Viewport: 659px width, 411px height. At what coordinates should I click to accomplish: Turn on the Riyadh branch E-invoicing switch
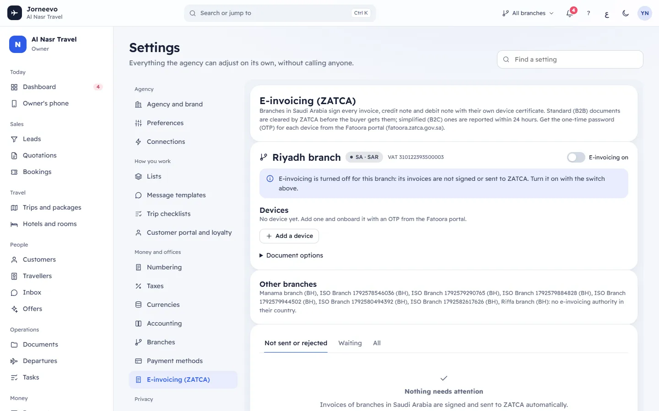pos(576,158)
